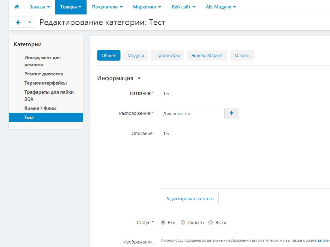Click into the Название input field

tap(245, 93)
